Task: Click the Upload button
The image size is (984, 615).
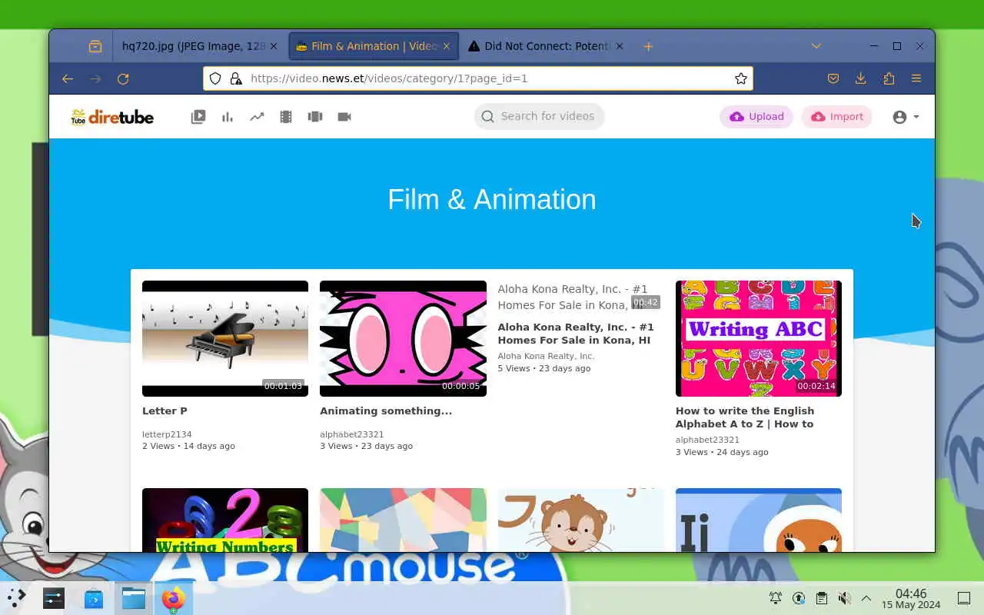Action: (x=756, y=117)
